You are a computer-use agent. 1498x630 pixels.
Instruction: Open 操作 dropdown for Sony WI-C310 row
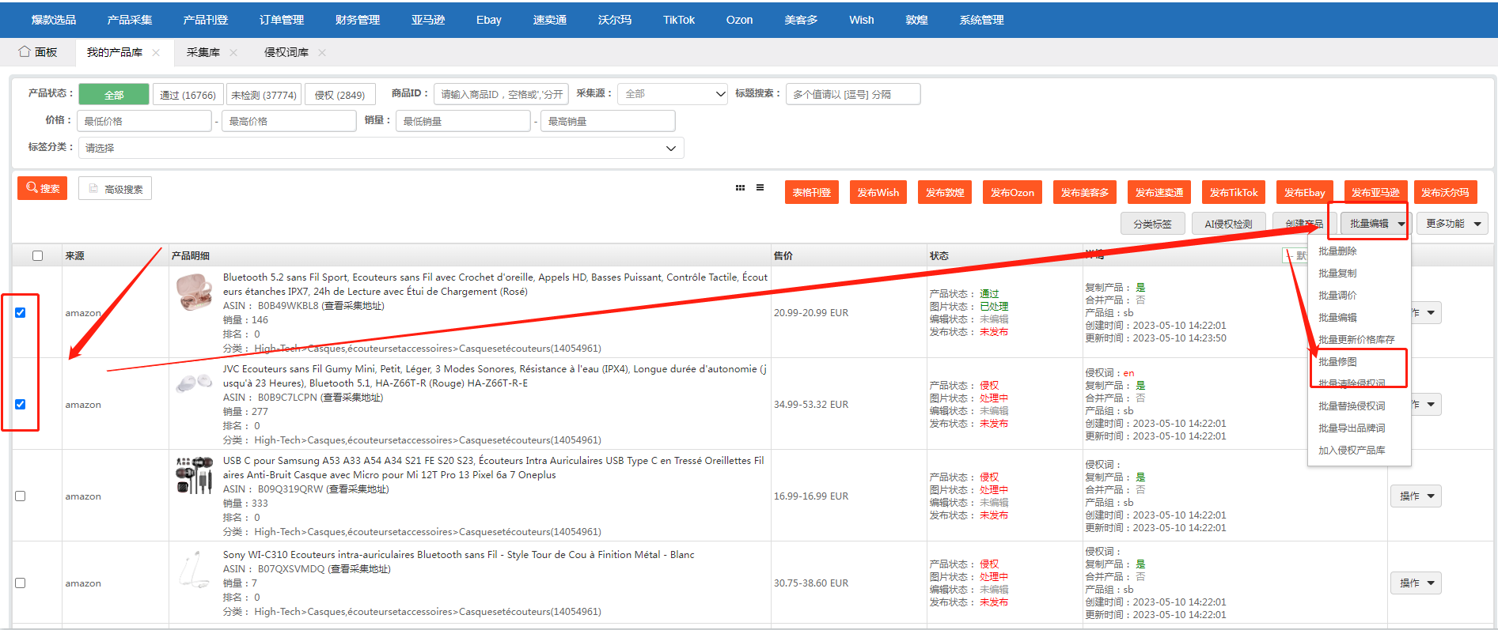(x=1416, y=583)
